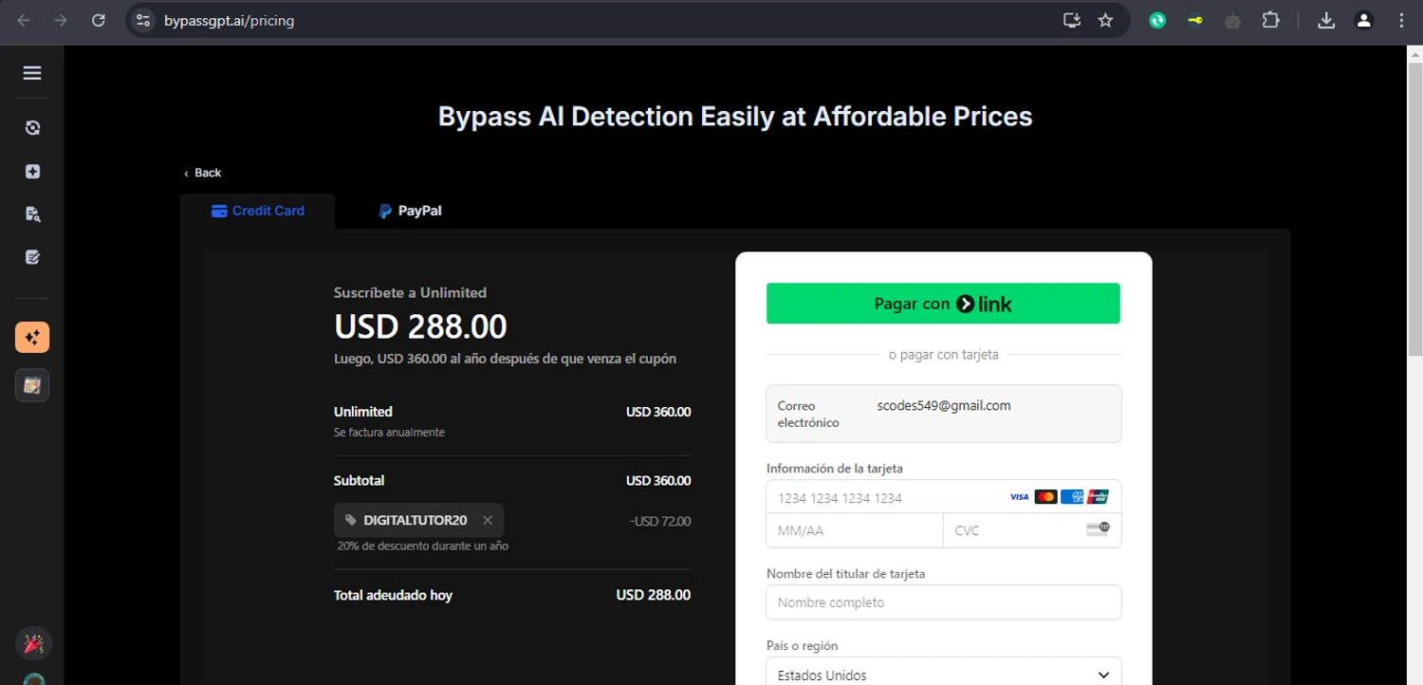Click the UnionPay card logo
Screen dimensions: 1423x685
coord(1098,496)
